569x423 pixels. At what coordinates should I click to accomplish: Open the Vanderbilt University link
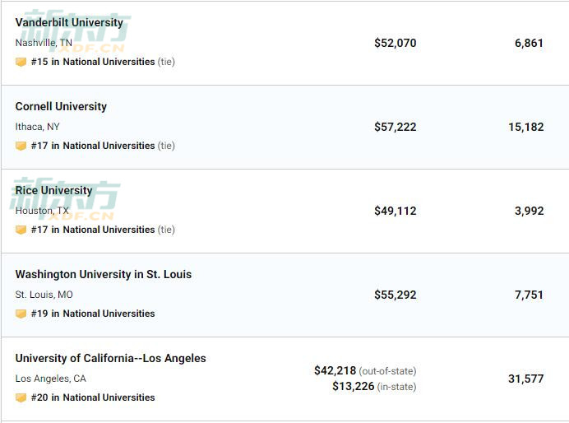69,22
